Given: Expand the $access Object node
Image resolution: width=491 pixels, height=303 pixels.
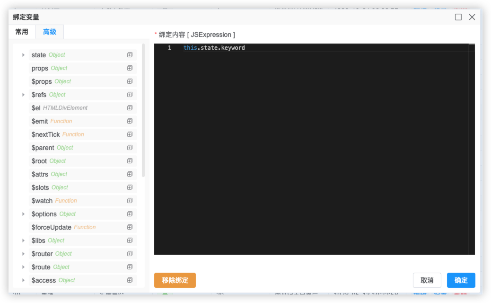Looking at the screenshot, I should (x=23, y=280).
